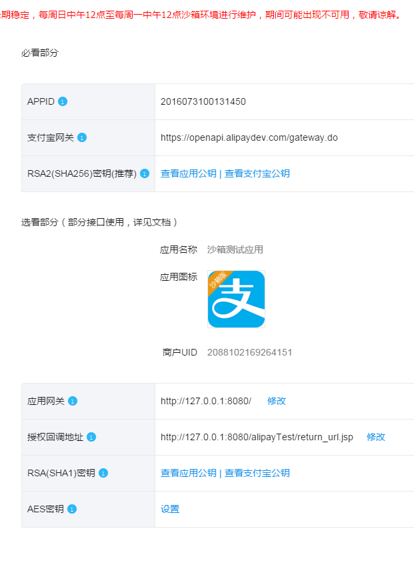Click the 应用图标 field label

click(179, 277)
